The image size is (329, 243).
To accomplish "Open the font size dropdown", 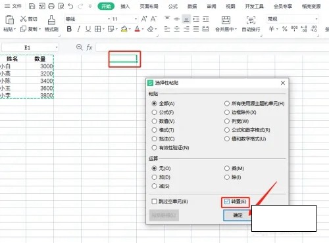I will [136, 19].
